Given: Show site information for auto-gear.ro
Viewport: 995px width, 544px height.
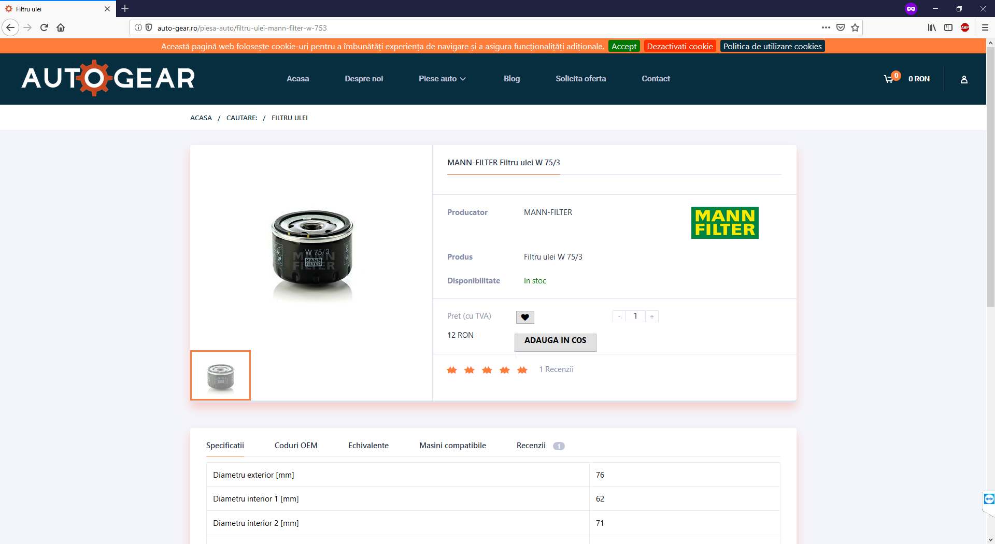Looking at the screenshot, I should [138, 27].
